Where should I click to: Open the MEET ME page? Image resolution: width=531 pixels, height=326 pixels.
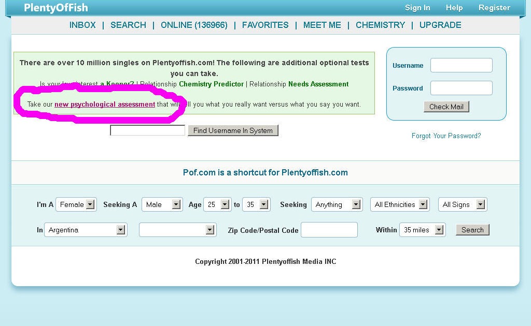tap(322, 25)
